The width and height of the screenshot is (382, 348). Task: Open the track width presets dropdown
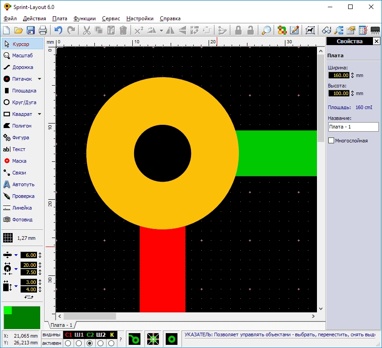coord(16,255)
